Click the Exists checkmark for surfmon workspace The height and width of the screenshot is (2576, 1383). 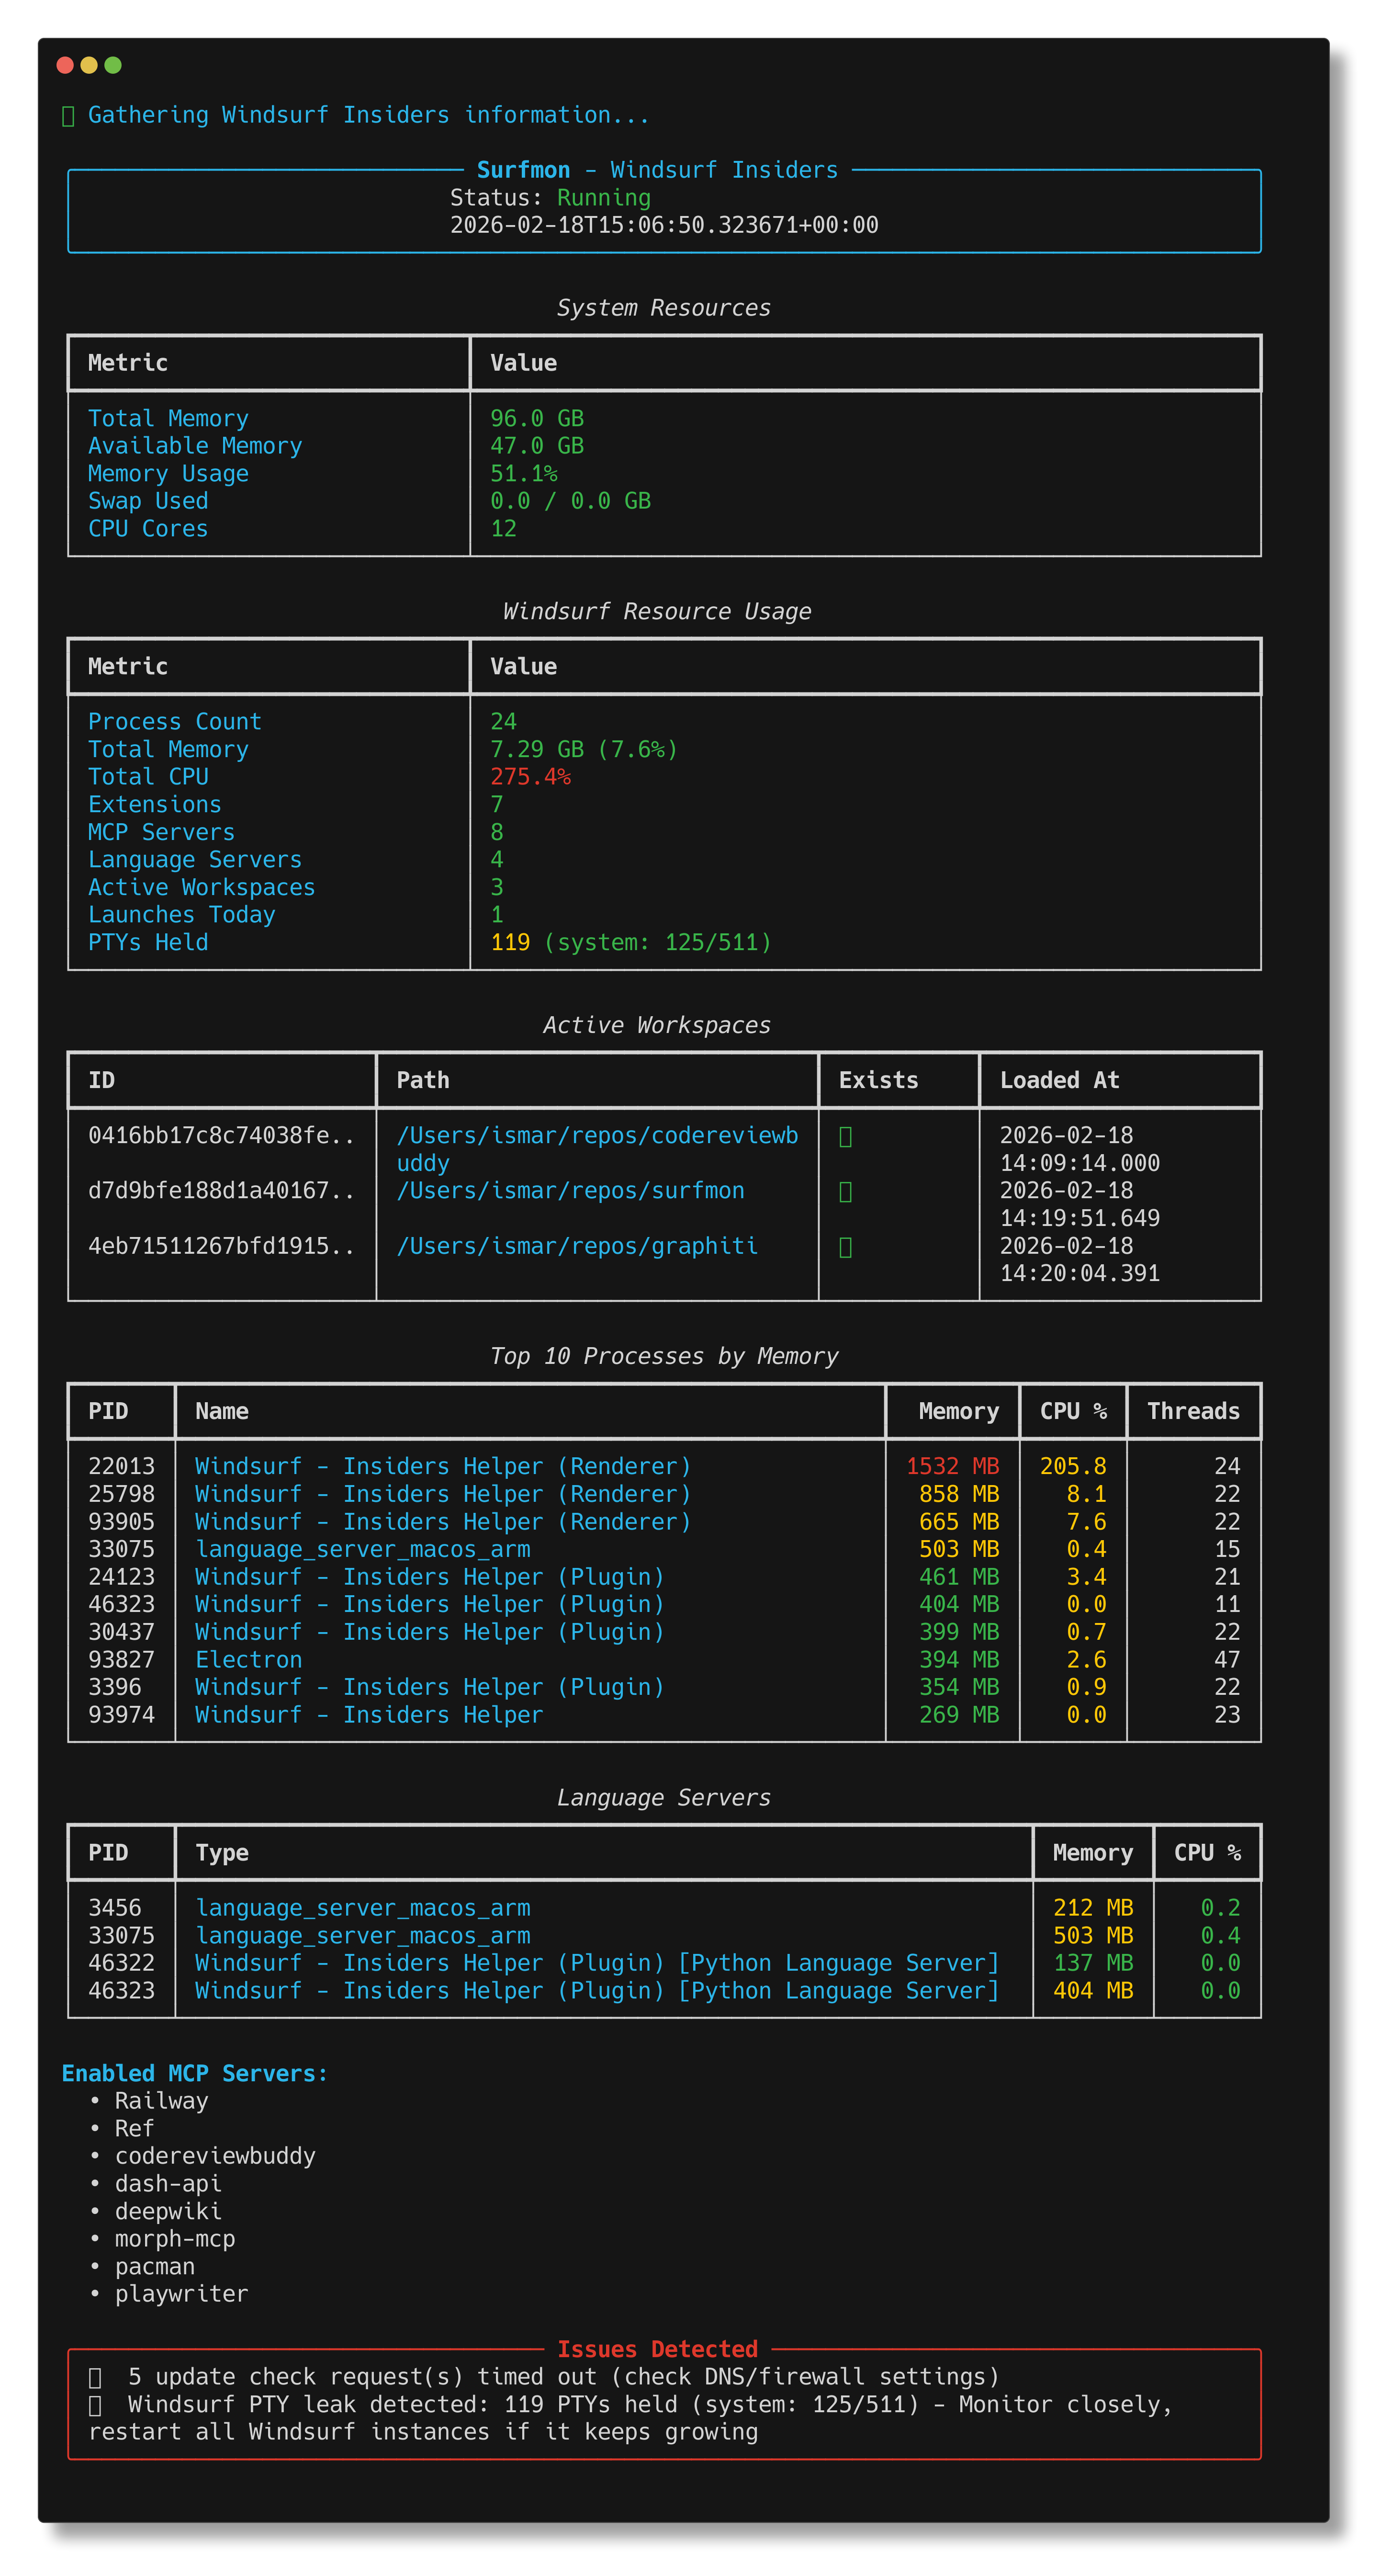pyautogui.click(x=845, y=1191)
